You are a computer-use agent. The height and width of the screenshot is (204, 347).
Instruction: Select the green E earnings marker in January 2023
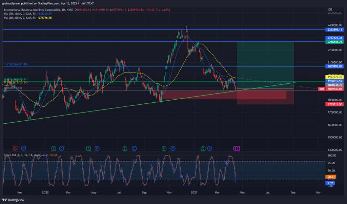click(203, 148)
